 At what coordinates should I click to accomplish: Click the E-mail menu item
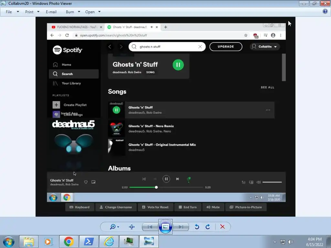[x=51, y=12]
